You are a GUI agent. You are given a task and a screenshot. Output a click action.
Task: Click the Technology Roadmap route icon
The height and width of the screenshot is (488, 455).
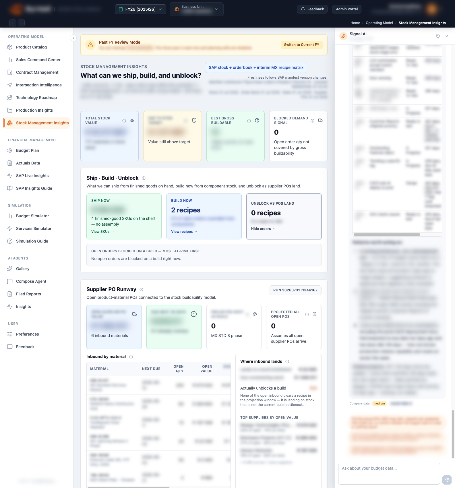point(10,98)
